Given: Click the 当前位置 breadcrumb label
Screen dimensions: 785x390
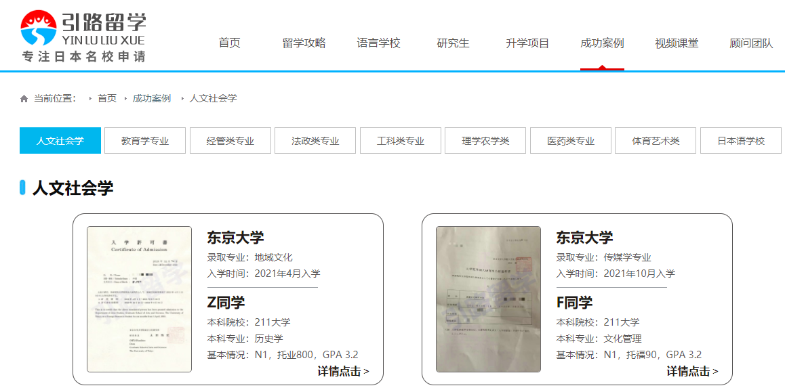Looking at the screenshot, I should pyautogui.click(x=54, y=98).
